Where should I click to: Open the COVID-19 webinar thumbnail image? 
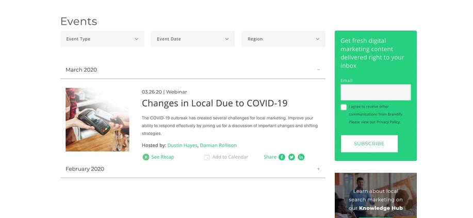click(x=97, y=120)
